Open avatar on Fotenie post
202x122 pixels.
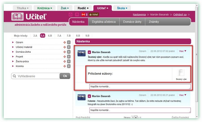pos(82,97)
